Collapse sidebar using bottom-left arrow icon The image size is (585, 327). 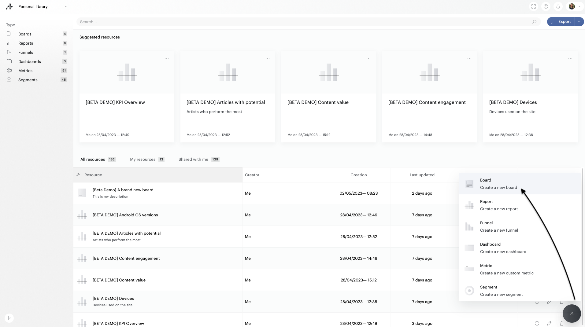9,318
